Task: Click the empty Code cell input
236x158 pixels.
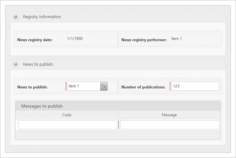Action: click(67, 125)
